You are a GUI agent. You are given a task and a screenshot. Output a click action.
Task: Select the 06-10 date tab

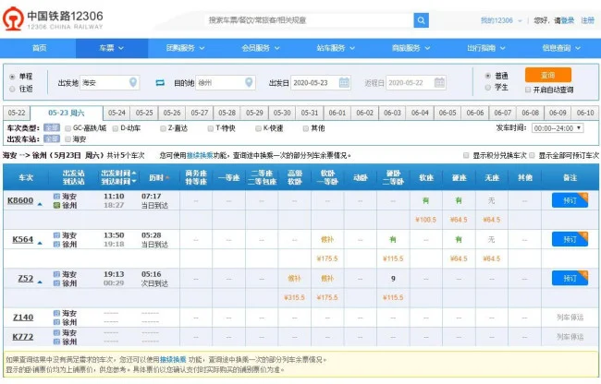[x=585, y=113]
